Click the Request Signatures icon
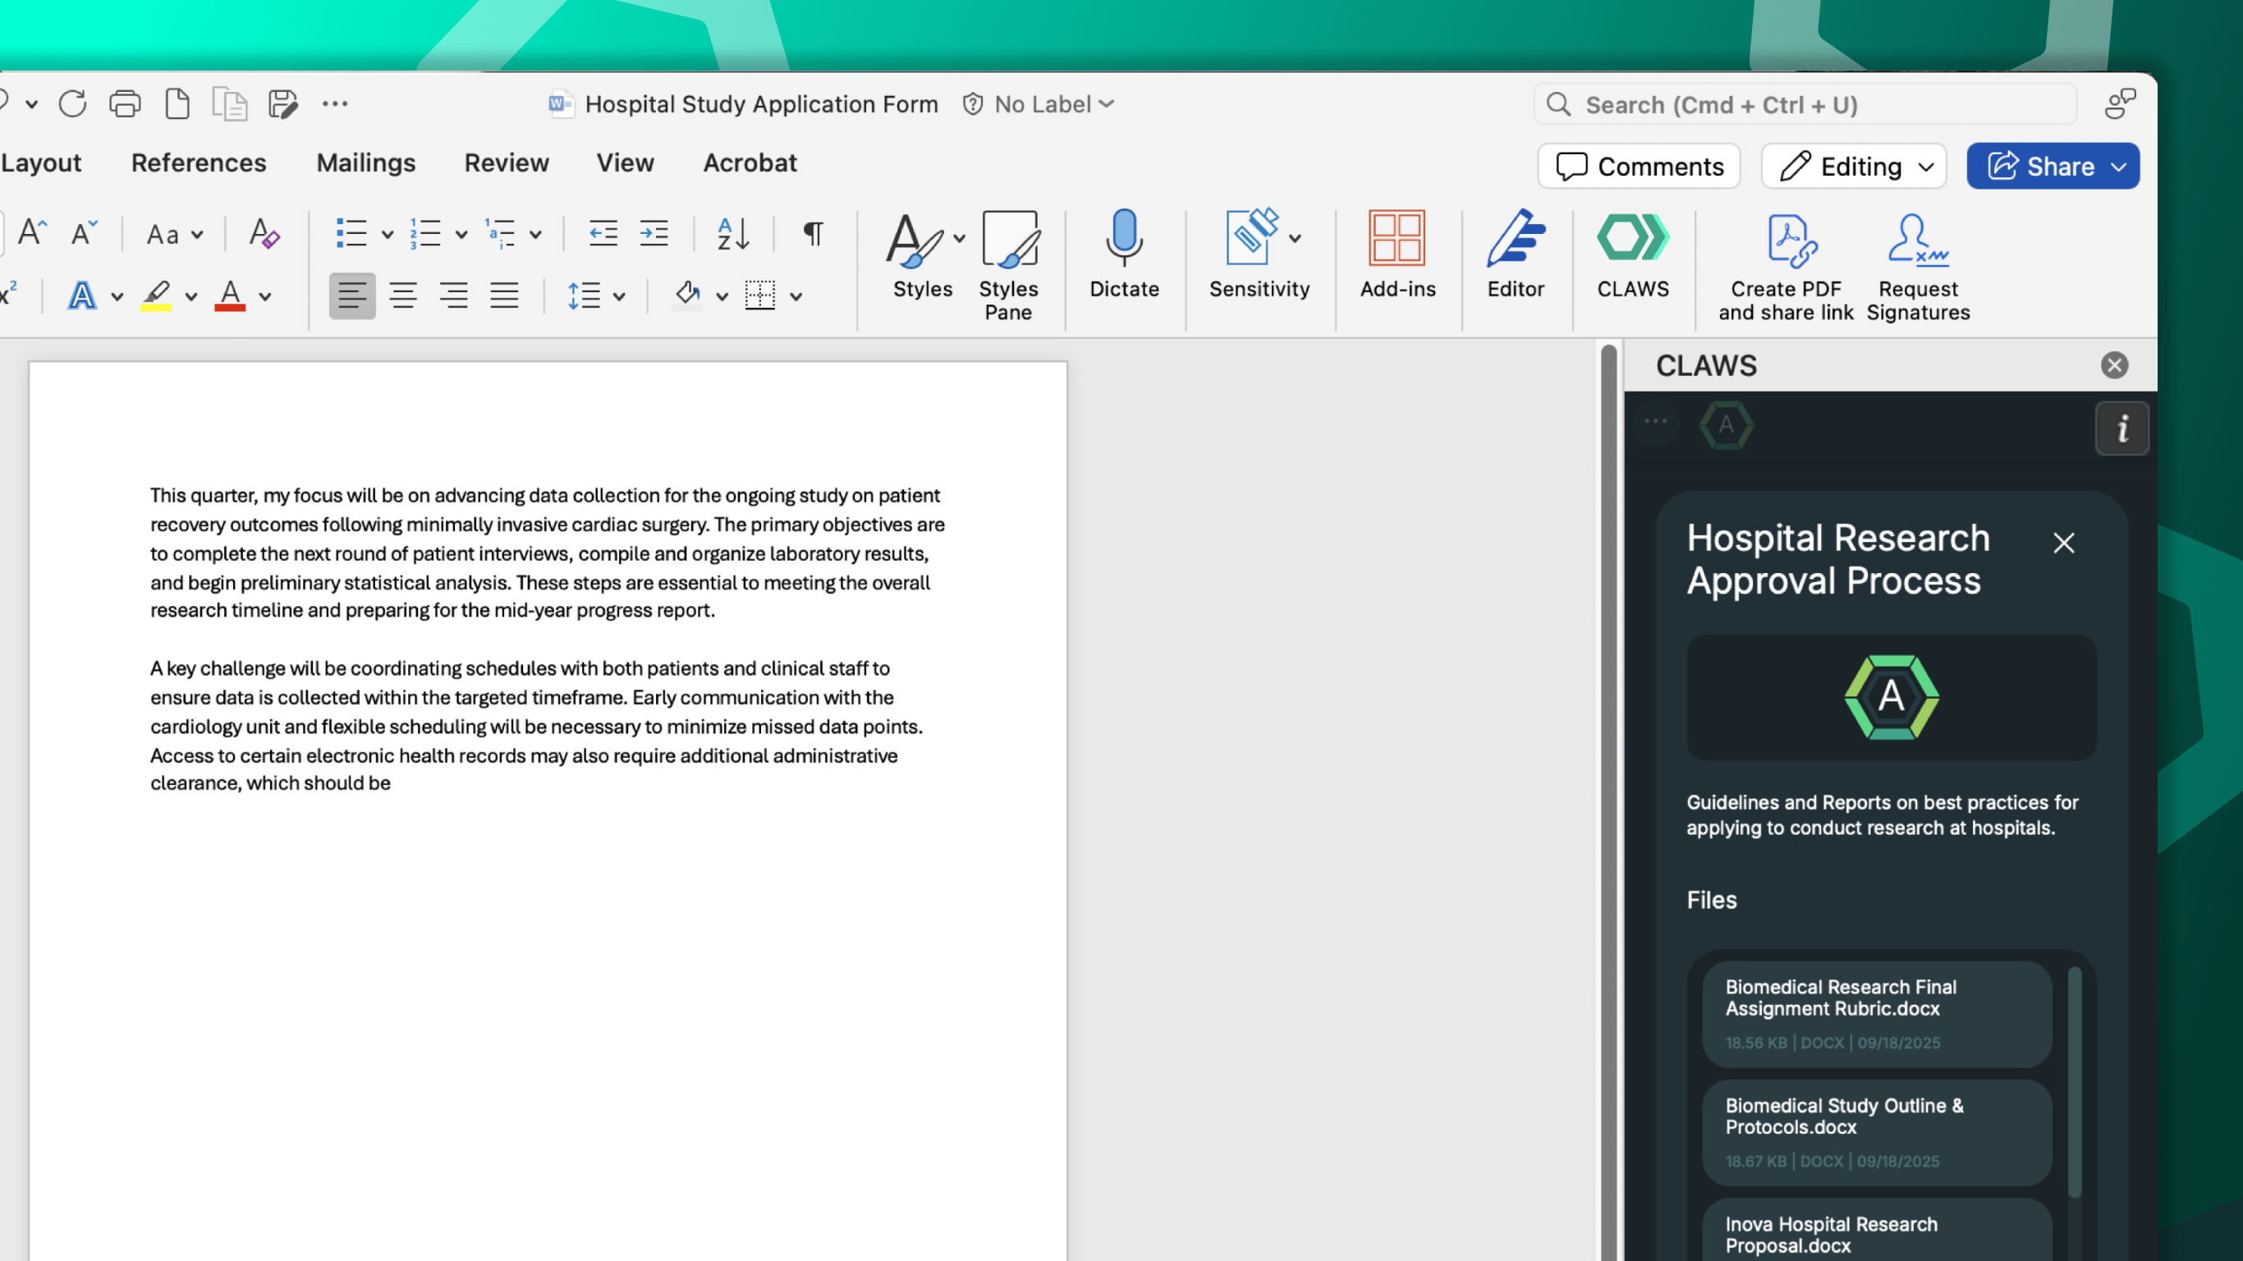 [x=1916, y=240]
